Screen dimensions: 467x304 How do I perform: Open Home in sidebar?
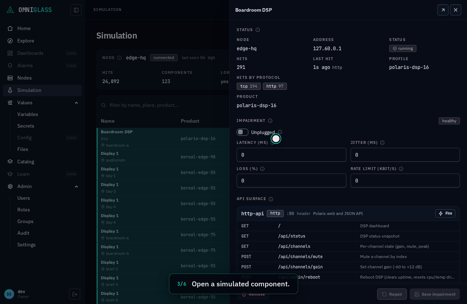[x=42, y=28]
